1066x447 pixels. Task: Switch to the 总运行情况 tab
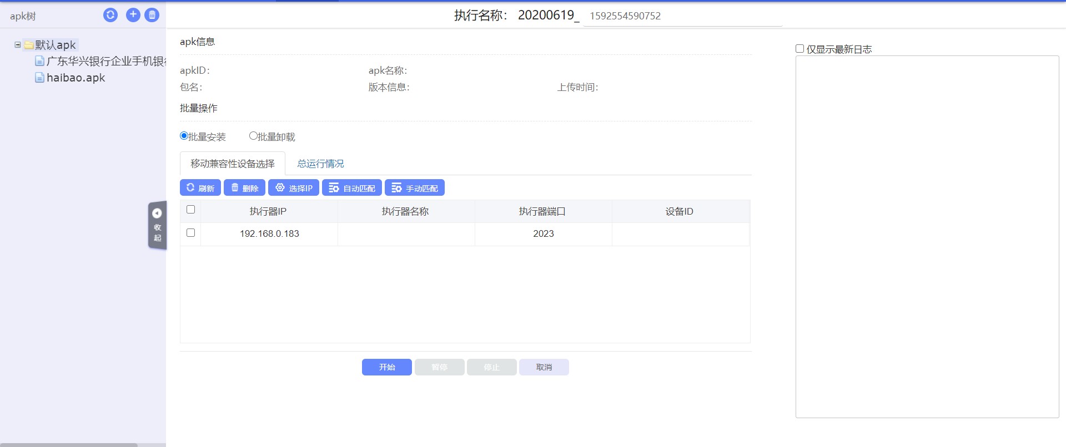click(320, 164)
